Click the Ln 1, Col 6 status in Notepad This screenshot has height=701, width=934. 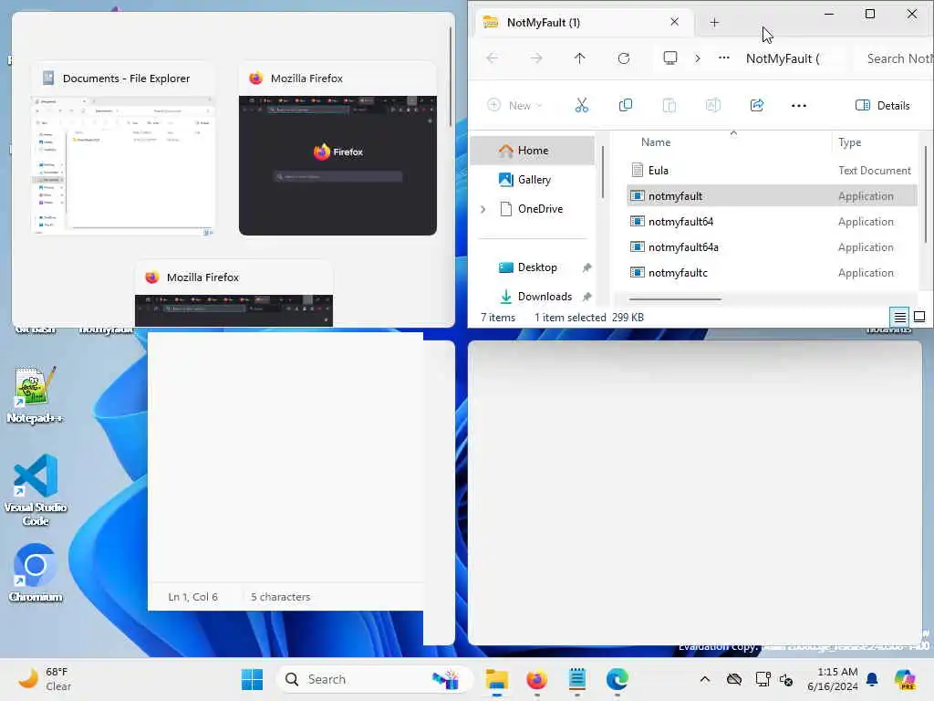(193, 597)
